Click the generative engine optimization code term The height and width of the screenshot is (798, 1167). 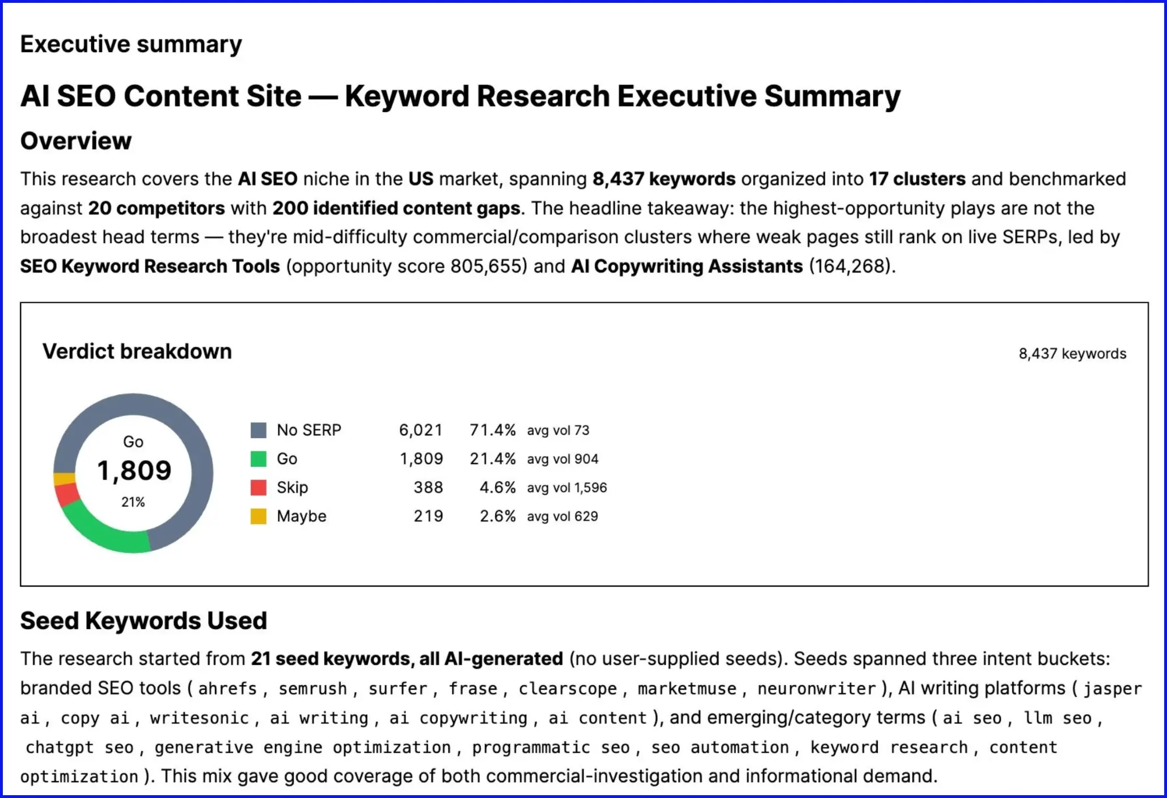[303, 748]
